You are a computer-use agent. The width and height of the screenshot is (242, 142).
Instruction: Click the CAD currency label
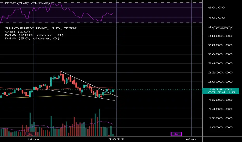point(222,28)
